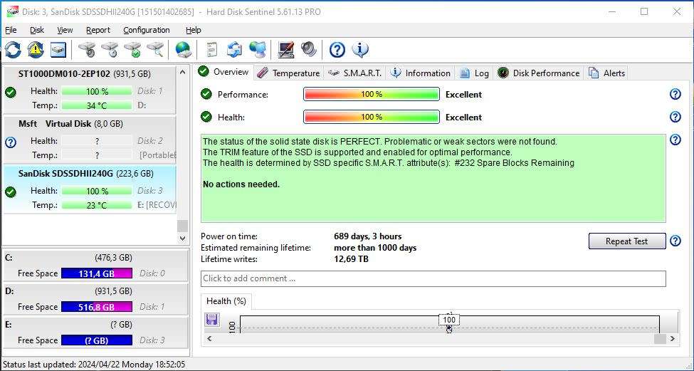
Task: Click the Refresh disk status toolbar icon
Action: [x=13, y=50]
